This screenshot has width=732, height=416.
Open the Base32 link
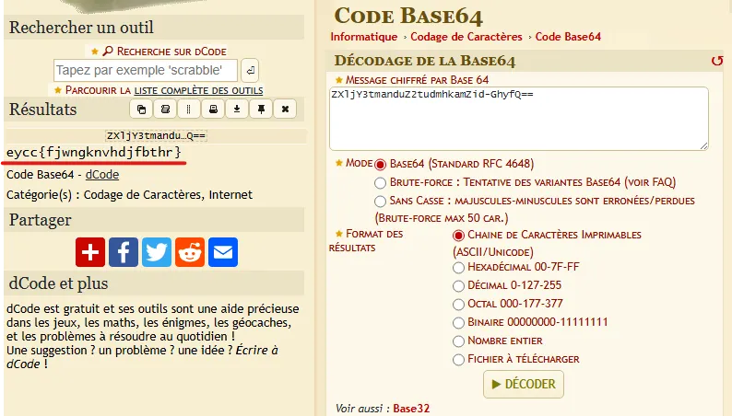coord(411,408)
